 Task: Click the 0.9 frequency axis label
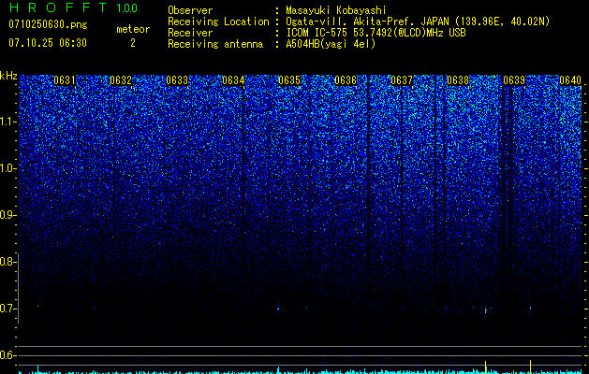(7, 215)
